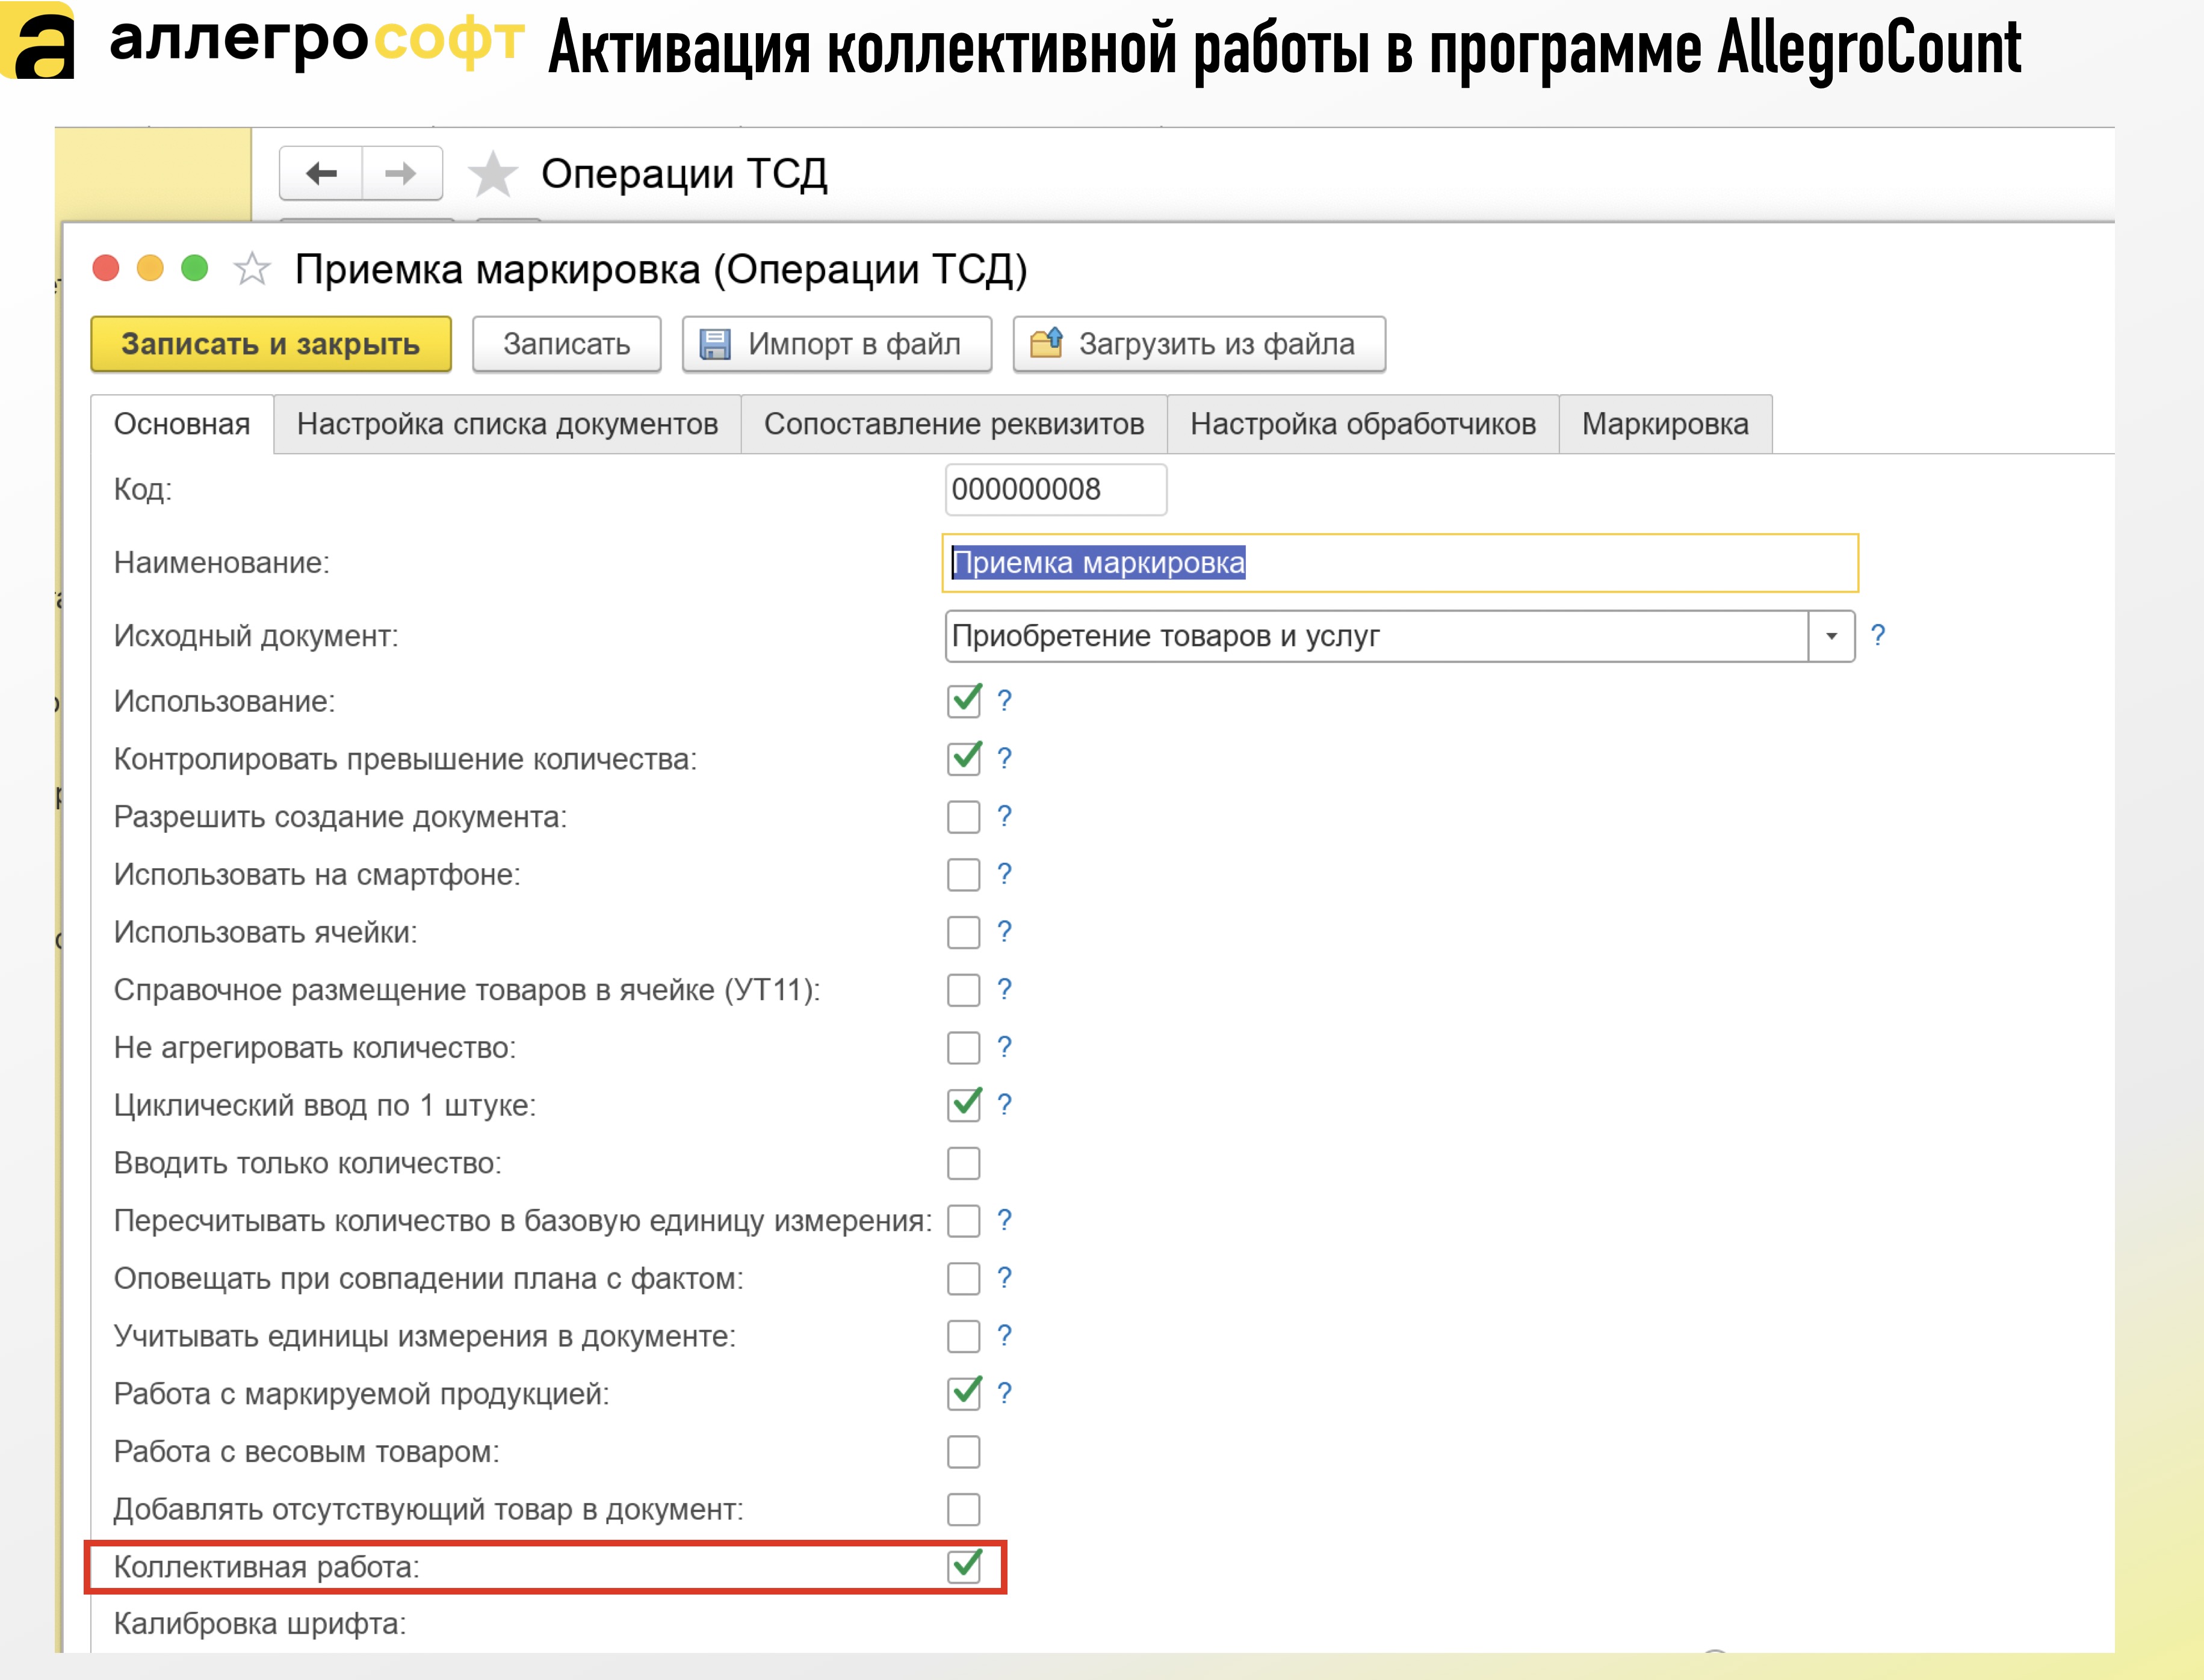Viewport: 2204px width, 1680px height.
Task: Open help for Использовать на смартфоне
Action: point(1004,874)
